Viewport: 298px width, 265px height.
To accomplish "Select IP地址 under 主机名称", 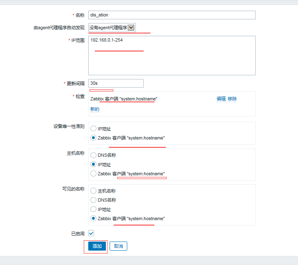I will pyautogui.click(x=93, y=164).
